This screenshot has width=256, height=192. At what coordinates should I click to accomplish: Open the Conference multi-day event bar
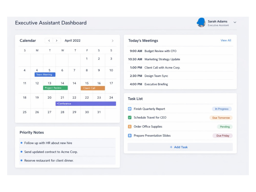tap(86, 104)
